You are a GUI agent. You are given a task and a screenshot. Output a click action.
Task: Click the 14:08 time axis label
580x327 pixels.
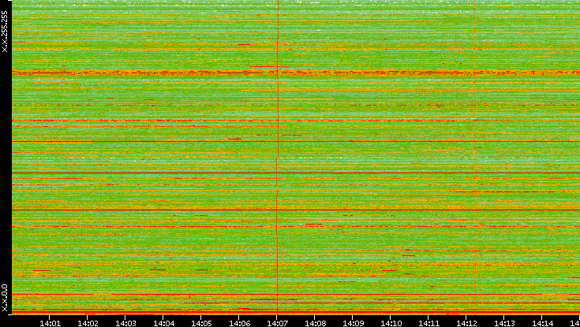click(x=315, y=323)
